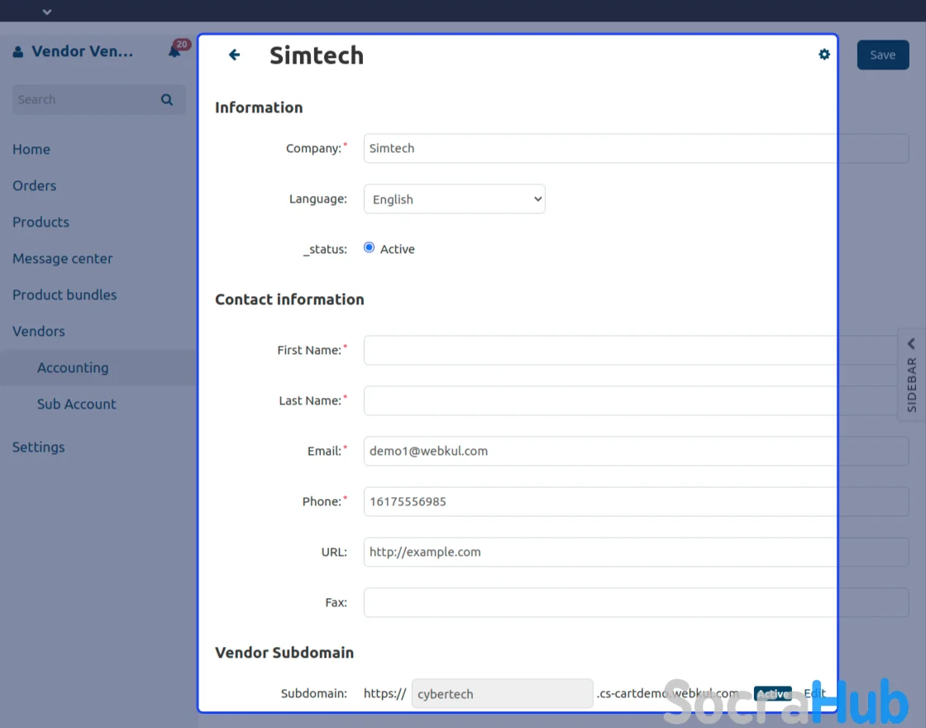926x728 pixels.
Task: Click the Edit subdomain link
Action: (814, 693)
